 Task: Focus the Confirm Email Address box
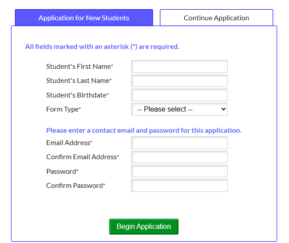(179, 157)
